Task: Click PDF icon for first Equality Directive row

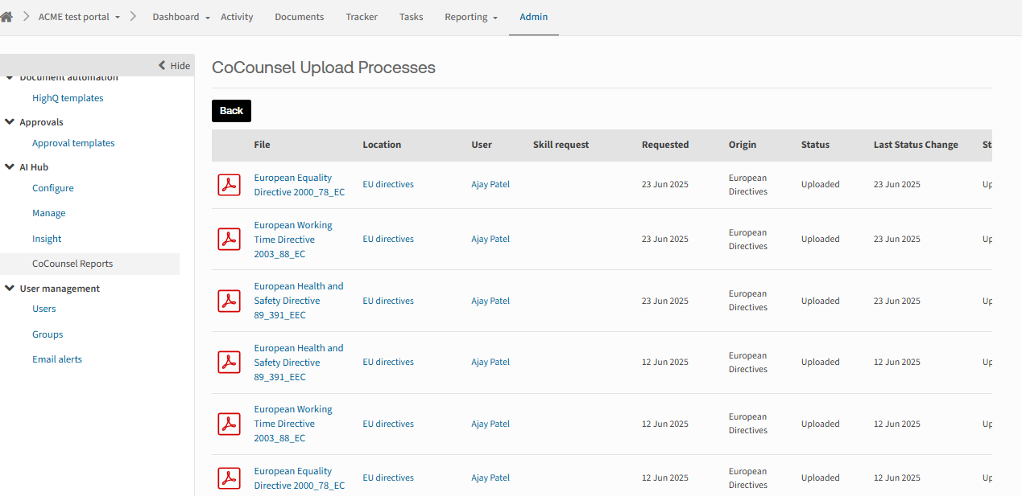Action: tap(230, 184)
